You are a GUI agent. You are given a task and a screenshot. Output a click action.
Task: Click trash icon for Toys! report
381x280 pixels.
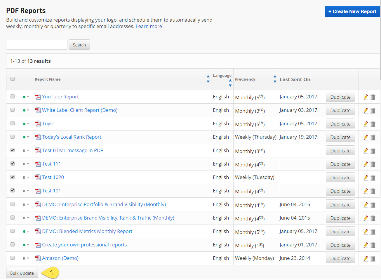click(x=373, y=124)
